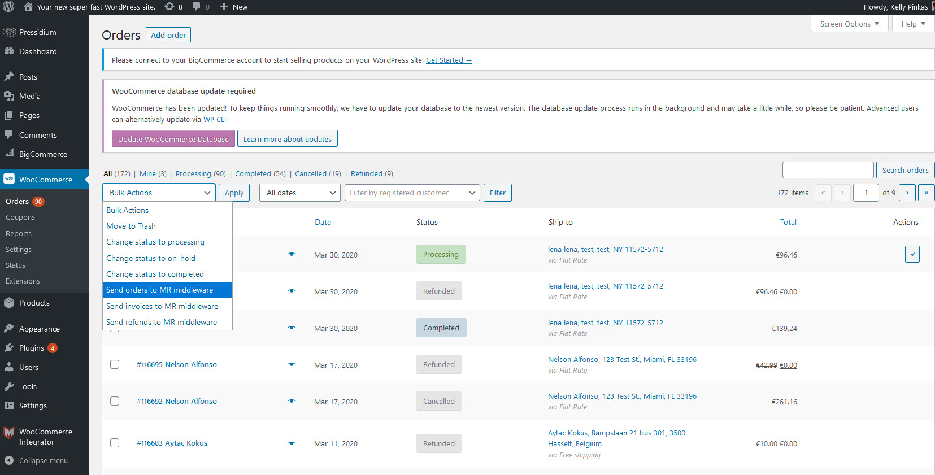935x475 pixels.
Task: Click the Posts pushpin icon
Action: pos(9,77)
